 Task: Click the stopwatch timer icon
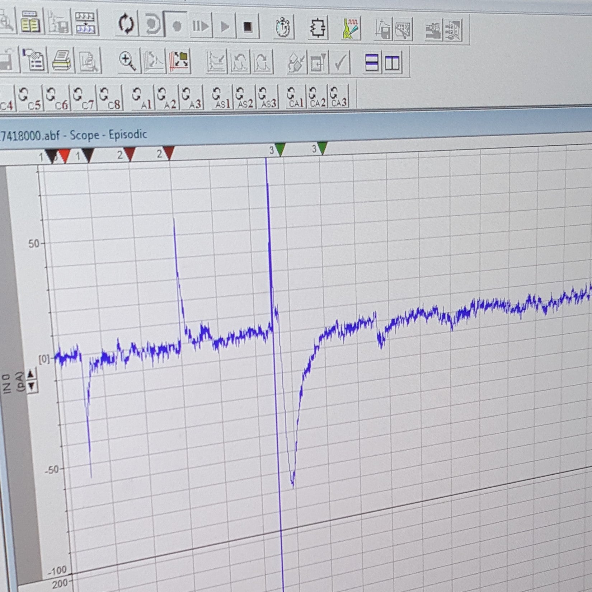point(283,27)
